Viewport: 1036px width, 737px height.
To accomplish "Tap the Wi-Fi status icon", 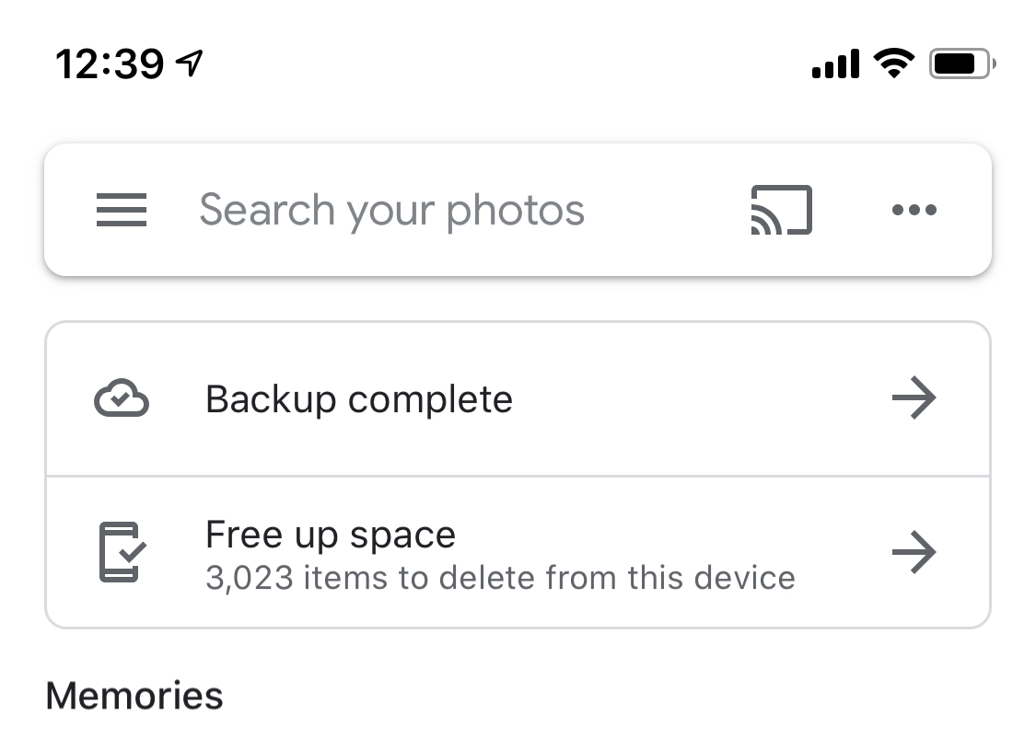I will 894,63.
